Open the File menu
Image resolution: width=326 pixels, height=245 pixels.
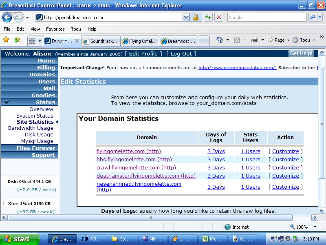pyautogui.click(x=7, y=29)
